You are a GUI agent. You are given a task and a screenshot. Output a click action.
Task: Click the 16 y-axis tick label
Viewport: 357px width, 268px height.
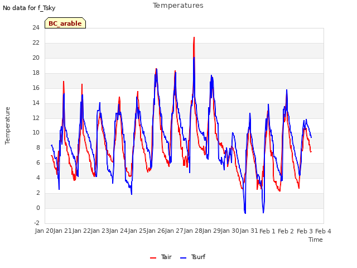tap(36, 88)
